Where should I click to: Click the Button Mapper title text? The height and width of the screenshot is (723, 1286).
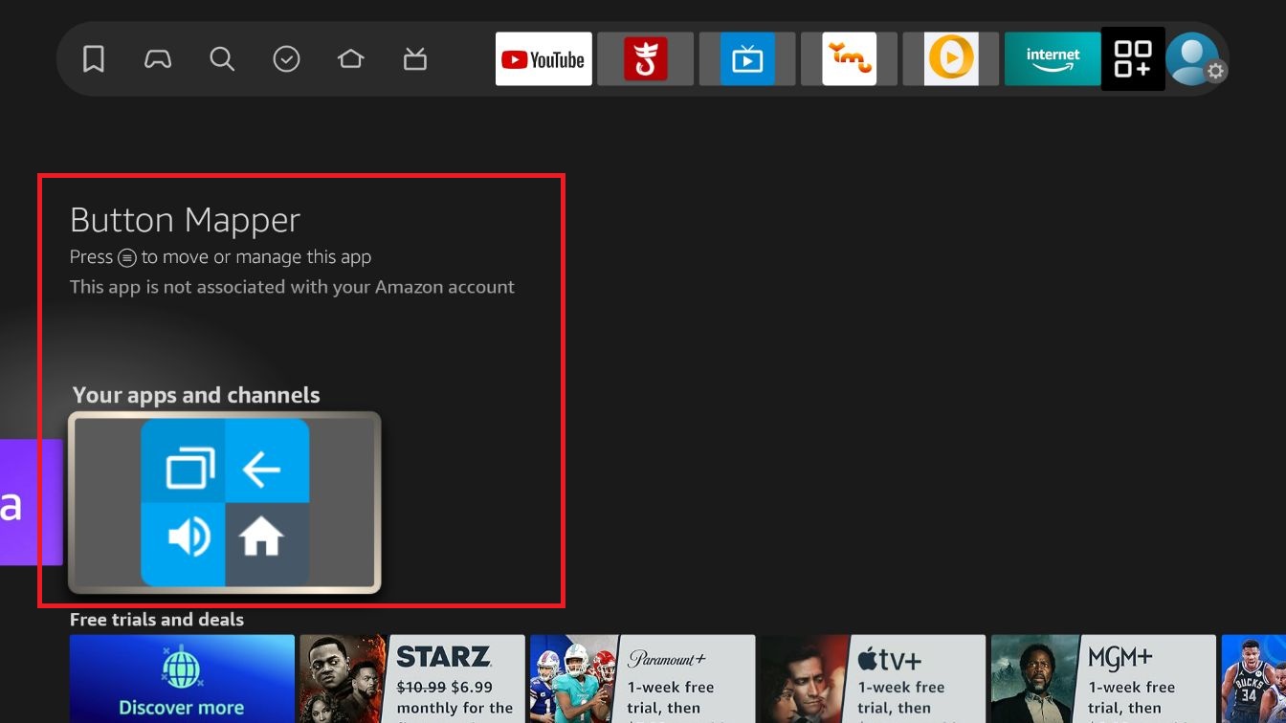185,220
